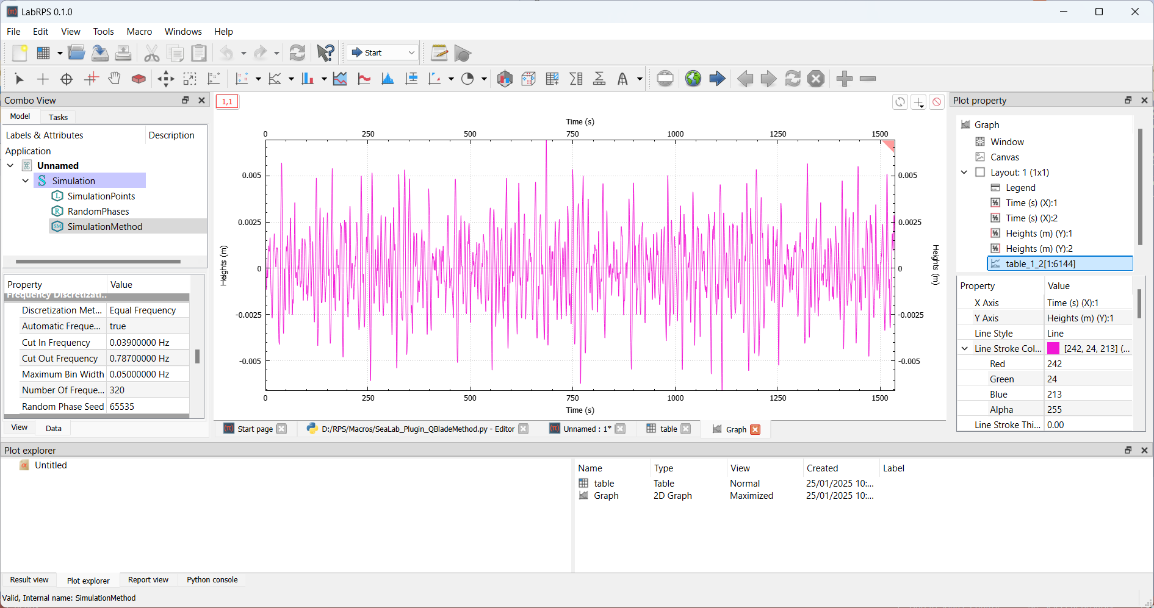Collapse the Unnamed document tree node
This screenshot has width=1154, height=608.
pyautogui.click(x=10, y=165)
